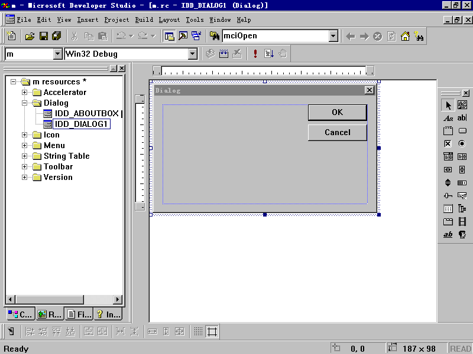
Task: Click the New Text File toolbar icon
Action: [x=11, y=36]
